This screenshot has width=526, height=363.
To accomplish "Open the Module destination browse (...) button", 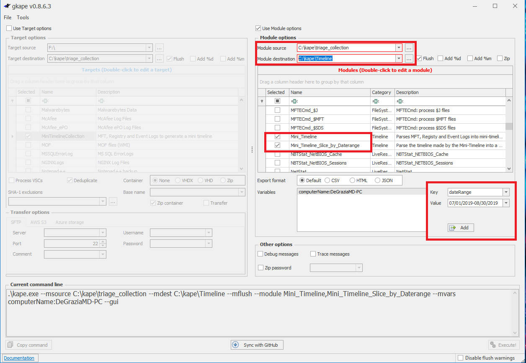I will pyautogui.click(x=408, y=58).
